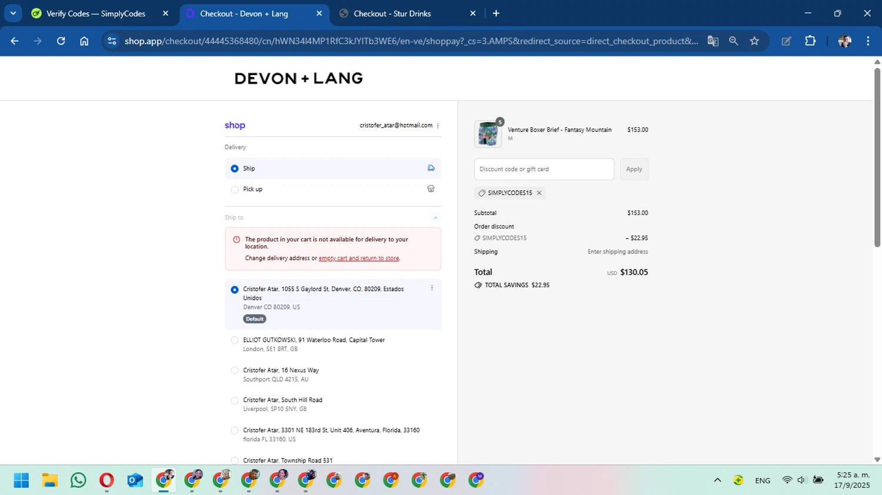Screen dimensions: 882x495
Task: Go back to the previous page
Action: click(x=15, y=41)
